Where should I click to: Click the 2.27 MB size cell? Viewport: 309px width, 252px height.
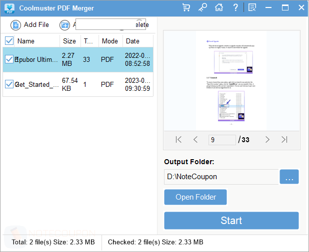point(68,59)
